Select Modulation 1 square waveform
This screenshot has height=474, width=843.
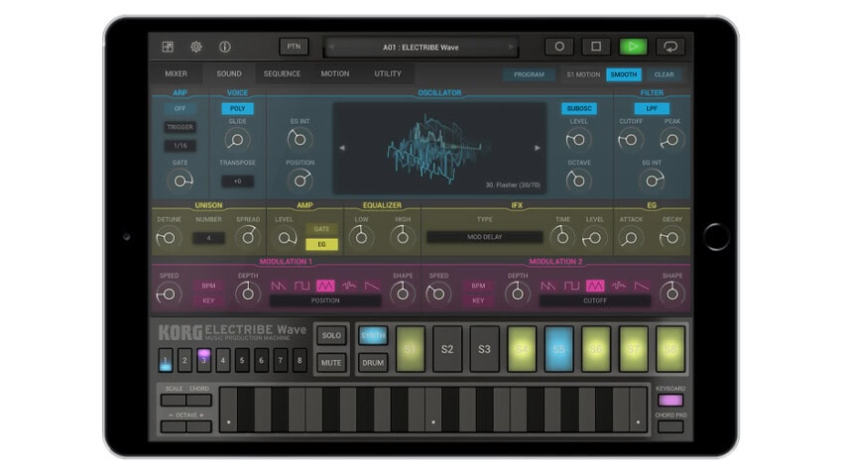pyautogui.click(x=302, y=286)
